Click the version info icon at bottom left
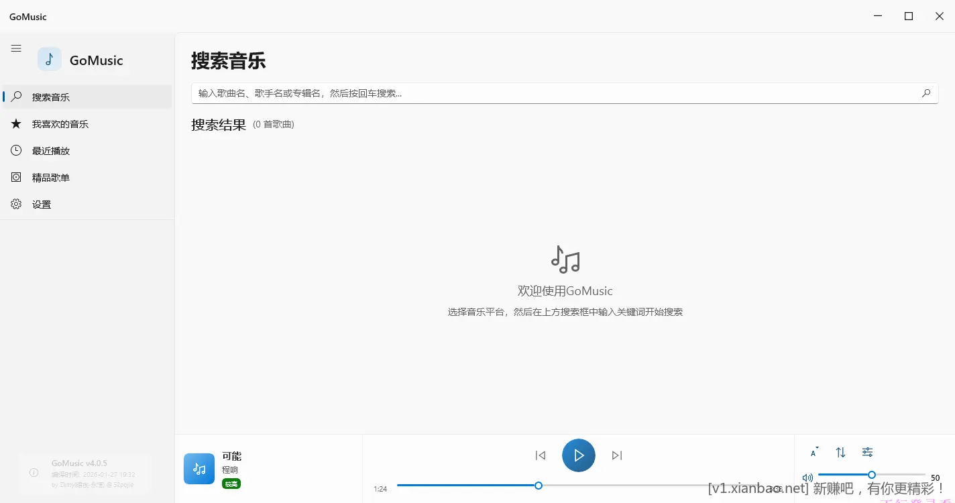Screen dimensions: 955x503 (x=34, y=473)
